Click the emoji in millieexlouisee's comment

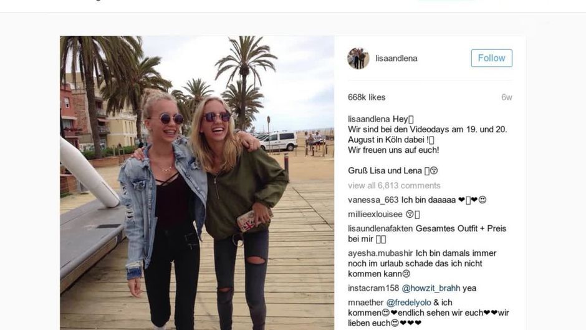pos(410,214)
